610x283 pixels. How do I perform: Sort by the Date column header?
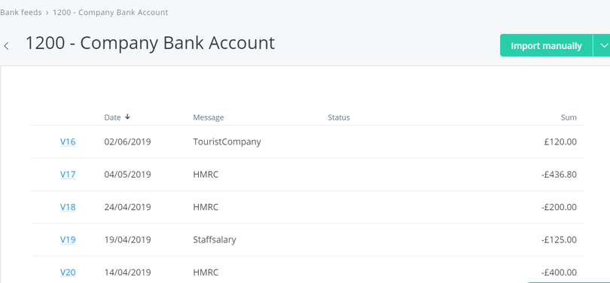(112, 117)
